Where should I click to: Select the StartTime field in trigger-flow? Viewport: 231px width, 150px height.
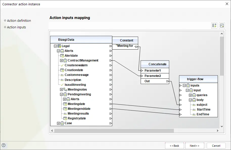click(204, 110)
